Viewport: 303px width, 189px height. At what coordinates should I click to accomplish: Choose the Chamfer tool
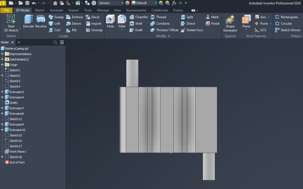138,17
